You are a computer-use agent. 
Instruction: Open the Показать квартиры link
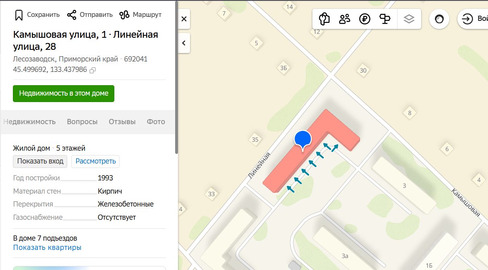pyautogui.click(x=47, y=247)
